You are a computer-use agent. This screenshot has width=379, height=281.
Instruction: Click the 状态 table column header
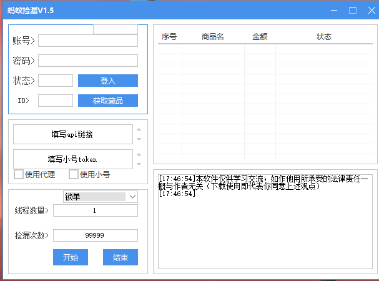pos(324,37)
